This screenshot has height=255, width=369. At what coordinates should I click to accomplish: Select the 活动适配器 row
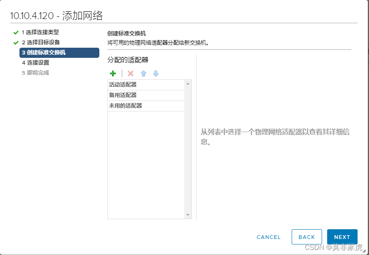click(146, 85)
